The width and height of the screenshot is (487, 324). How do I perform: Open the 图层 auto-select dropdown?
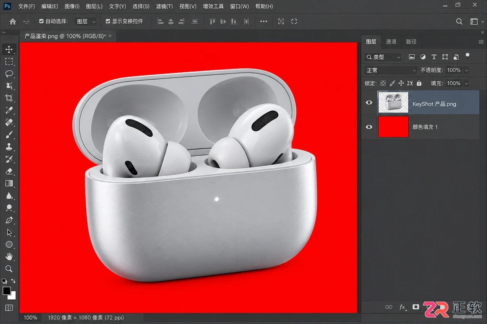pos(86,21)
